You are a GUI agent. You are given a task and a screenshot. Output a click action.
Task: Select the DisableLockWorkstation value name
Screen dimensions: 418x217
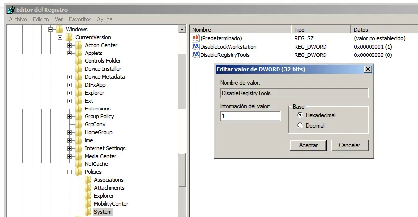228,47
